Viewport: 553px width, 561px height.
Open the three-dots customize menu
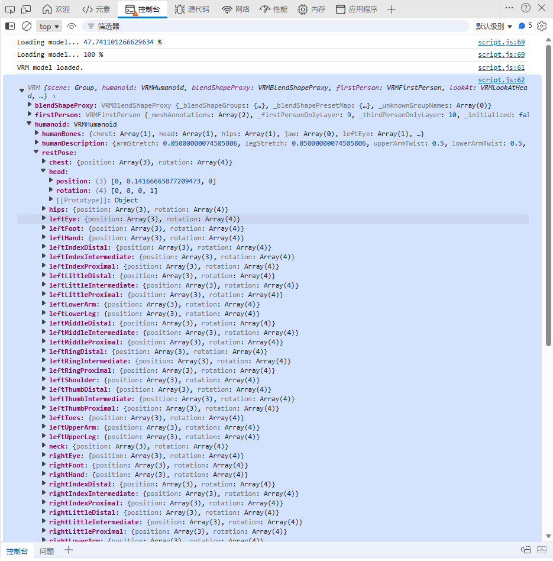[509, 8]
